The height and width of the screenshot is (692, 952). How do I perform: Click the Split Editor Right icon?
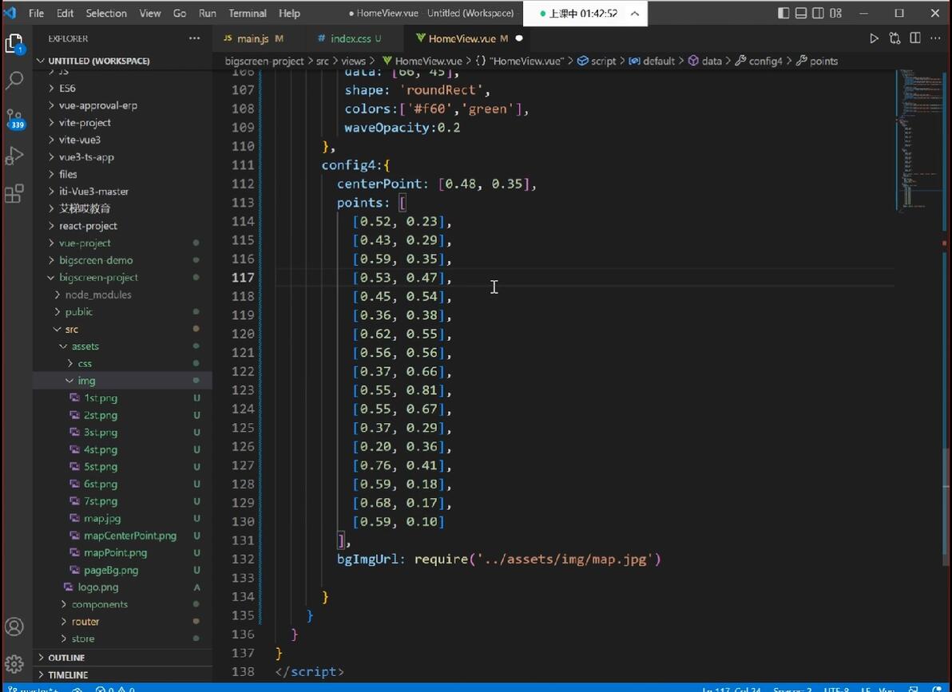(915, 38)
